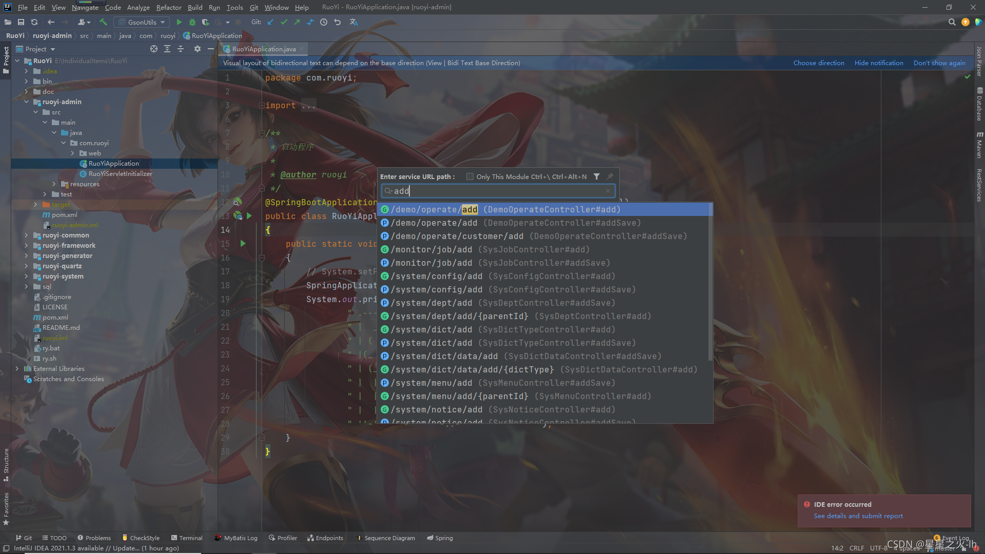
Task: Click See details and submit report
Action: click(x=858, y=516)
